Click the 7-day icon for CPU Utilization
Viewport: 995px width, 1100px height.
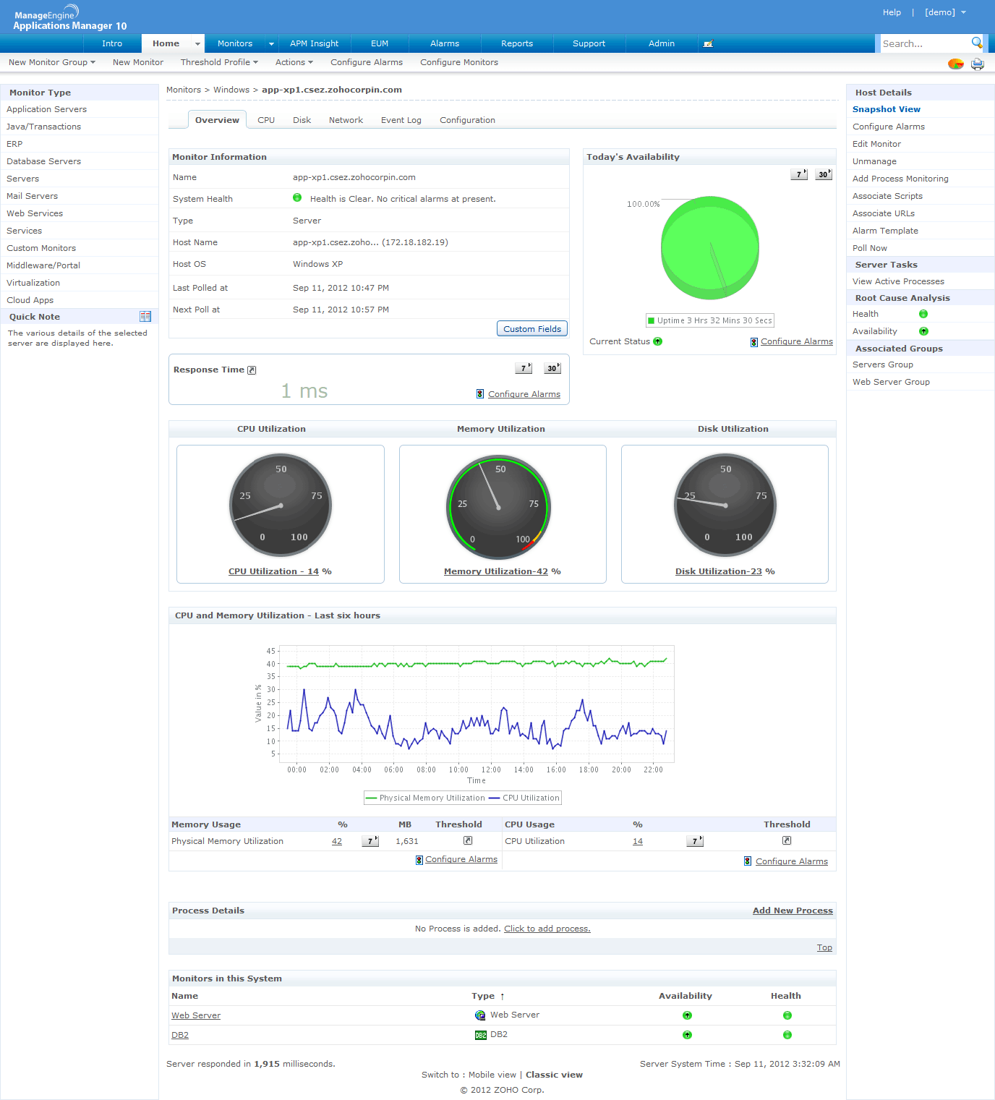pos(694,841)
